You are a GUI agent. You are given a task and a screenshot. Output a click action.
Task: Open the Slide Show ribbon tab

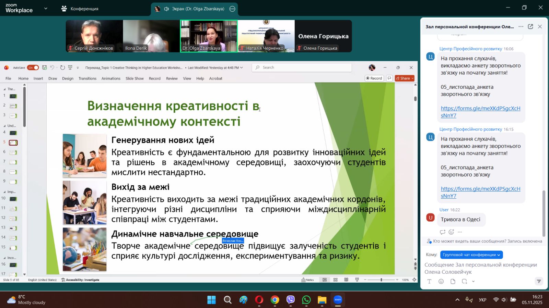click(x=135, y=79)
